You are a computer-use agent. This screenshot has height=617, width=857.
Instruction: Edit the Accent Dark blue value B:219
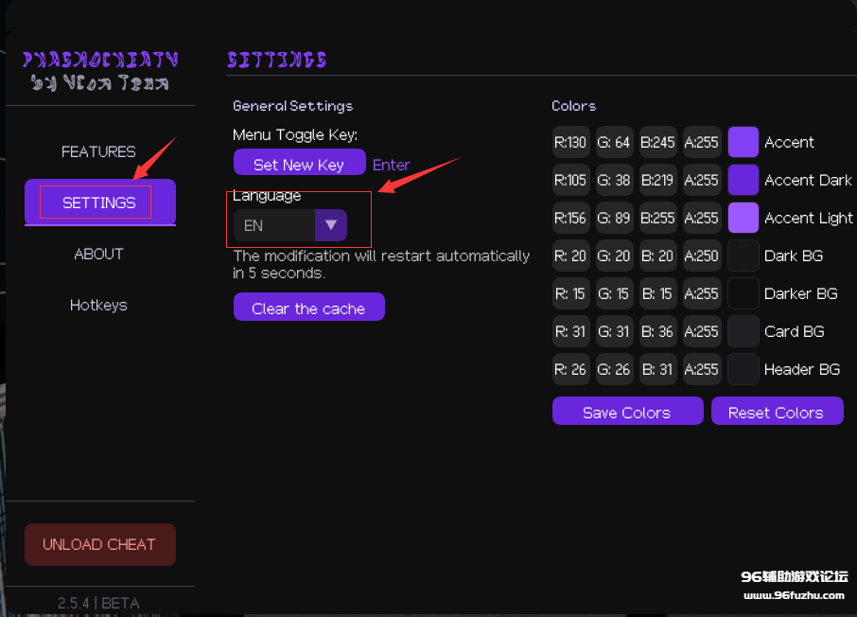point(657,180)
